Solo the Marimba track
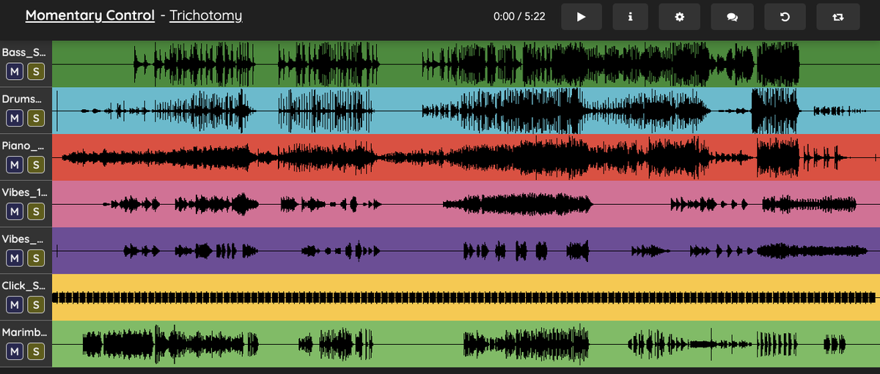Image resolution: width=880 pixels, height=374 pixels. point(35,352)
